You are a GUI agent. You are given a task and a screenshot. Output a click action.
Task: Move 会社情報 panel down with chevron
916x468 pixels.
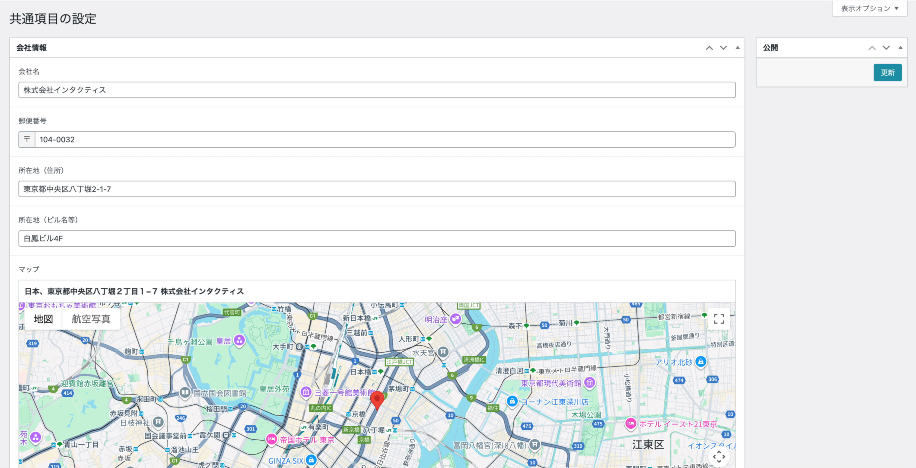click(x=723, y=48)
